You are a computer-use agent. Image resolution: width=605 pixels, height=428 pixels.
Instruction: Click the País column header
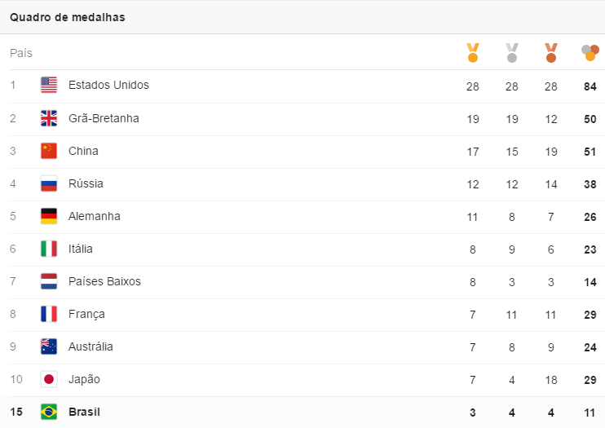click(x=21, y=53)
